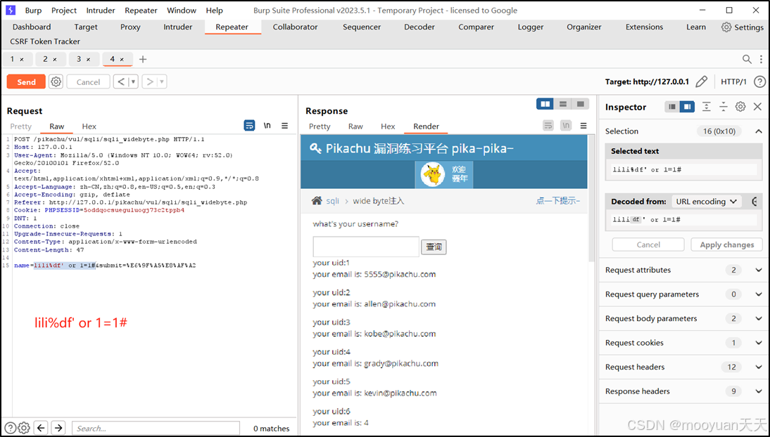The width and height of the screenshot is (770, 437).
Task: Open the Intruder menu
Action: (x=101, y=11)
